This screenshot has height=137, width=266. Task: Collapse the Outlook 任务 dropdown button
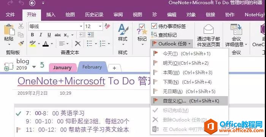point(171,44)
